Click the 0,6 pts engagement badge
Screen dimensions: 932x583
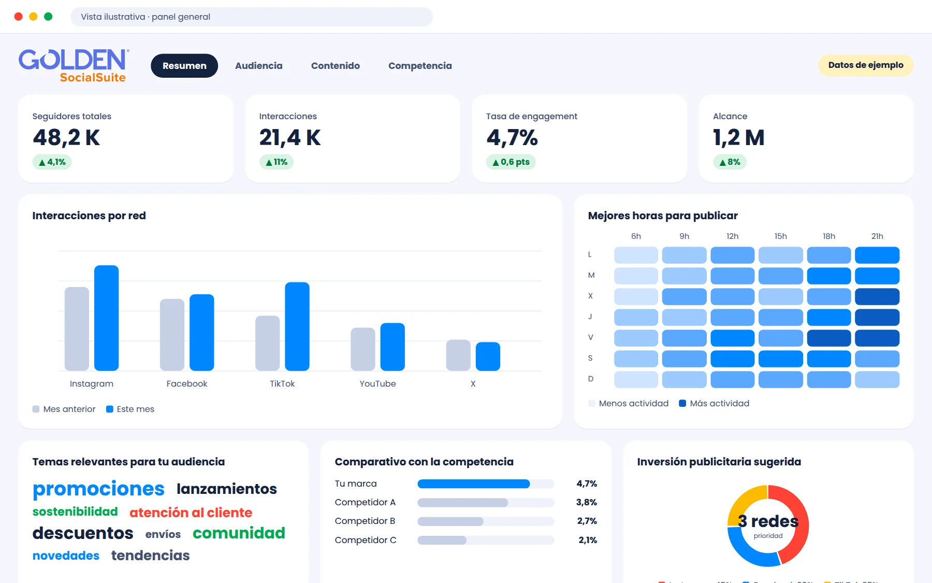point(511,162)
